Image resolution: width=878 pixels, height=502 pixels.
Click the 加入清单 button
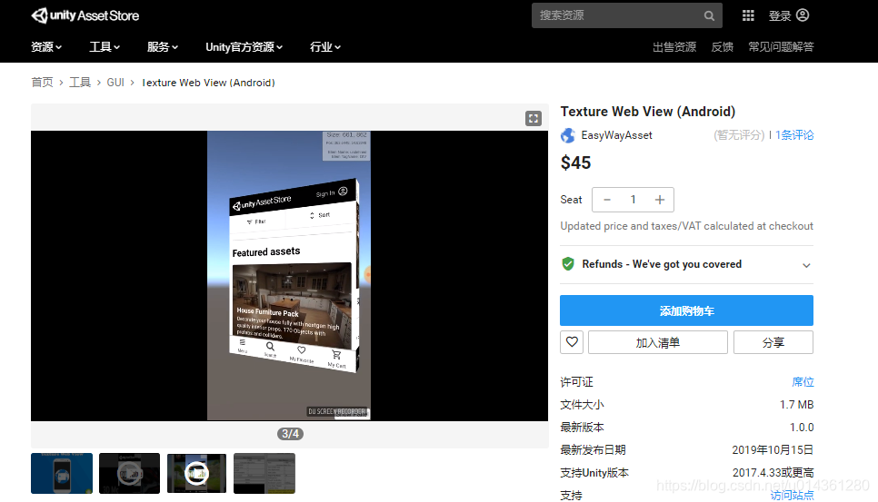[658, 342]
